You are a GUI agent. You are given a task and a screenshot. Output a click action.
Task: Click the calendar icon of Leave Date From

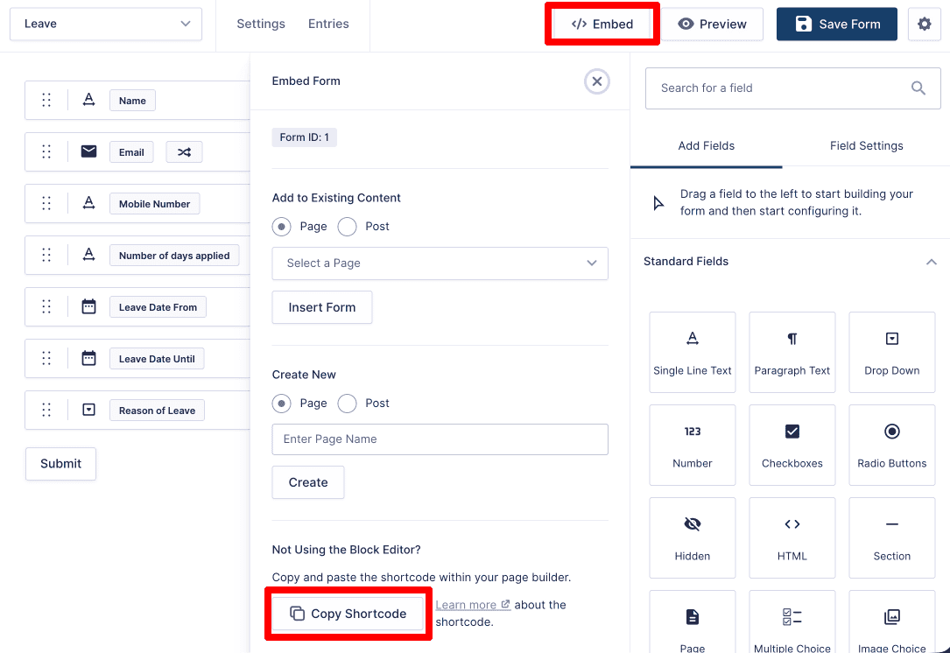(88, 306)
